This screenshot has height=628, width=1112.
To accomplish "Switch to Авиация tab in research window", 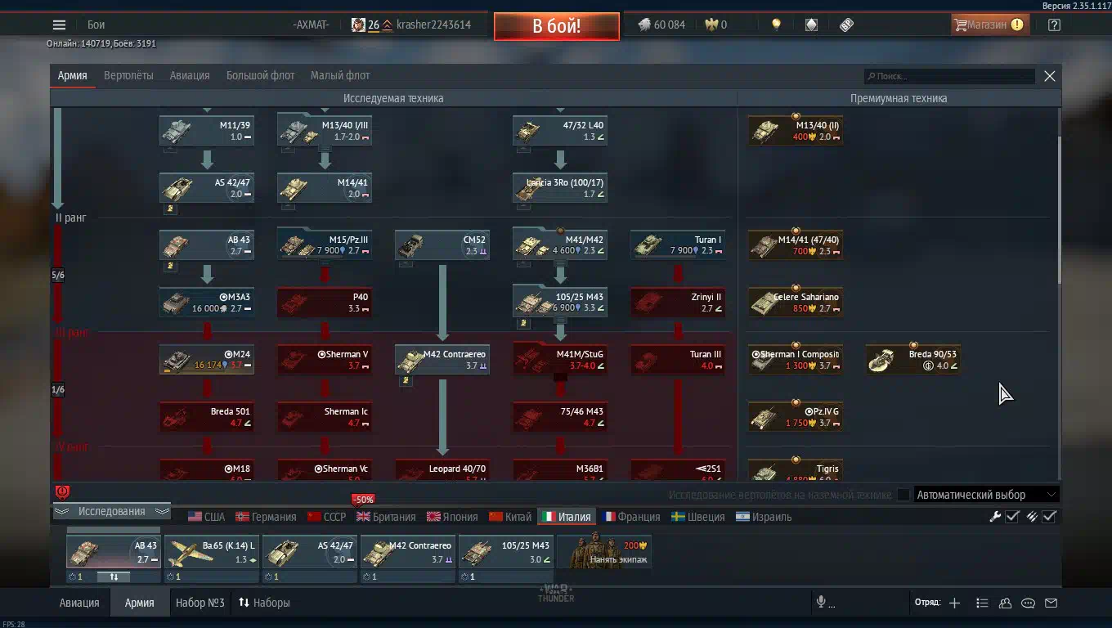I will pyautogui.click(x=190, y=75).
